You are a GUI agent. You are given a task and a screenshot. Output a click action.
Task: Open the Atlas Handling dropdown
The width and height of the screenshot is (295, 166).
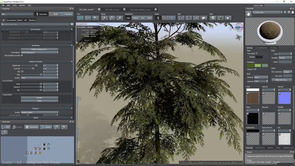(x=285, y=58)
